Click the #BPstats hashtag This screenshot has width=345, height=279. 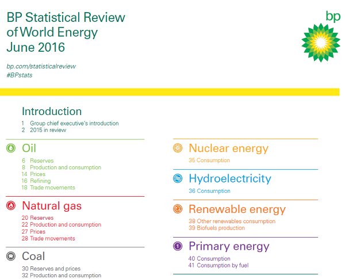21,75
